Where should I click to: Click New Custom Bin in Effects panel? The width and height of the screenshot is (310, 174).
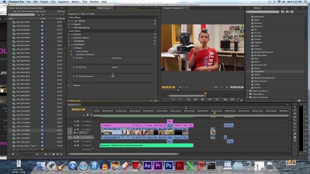pos(299,101)
